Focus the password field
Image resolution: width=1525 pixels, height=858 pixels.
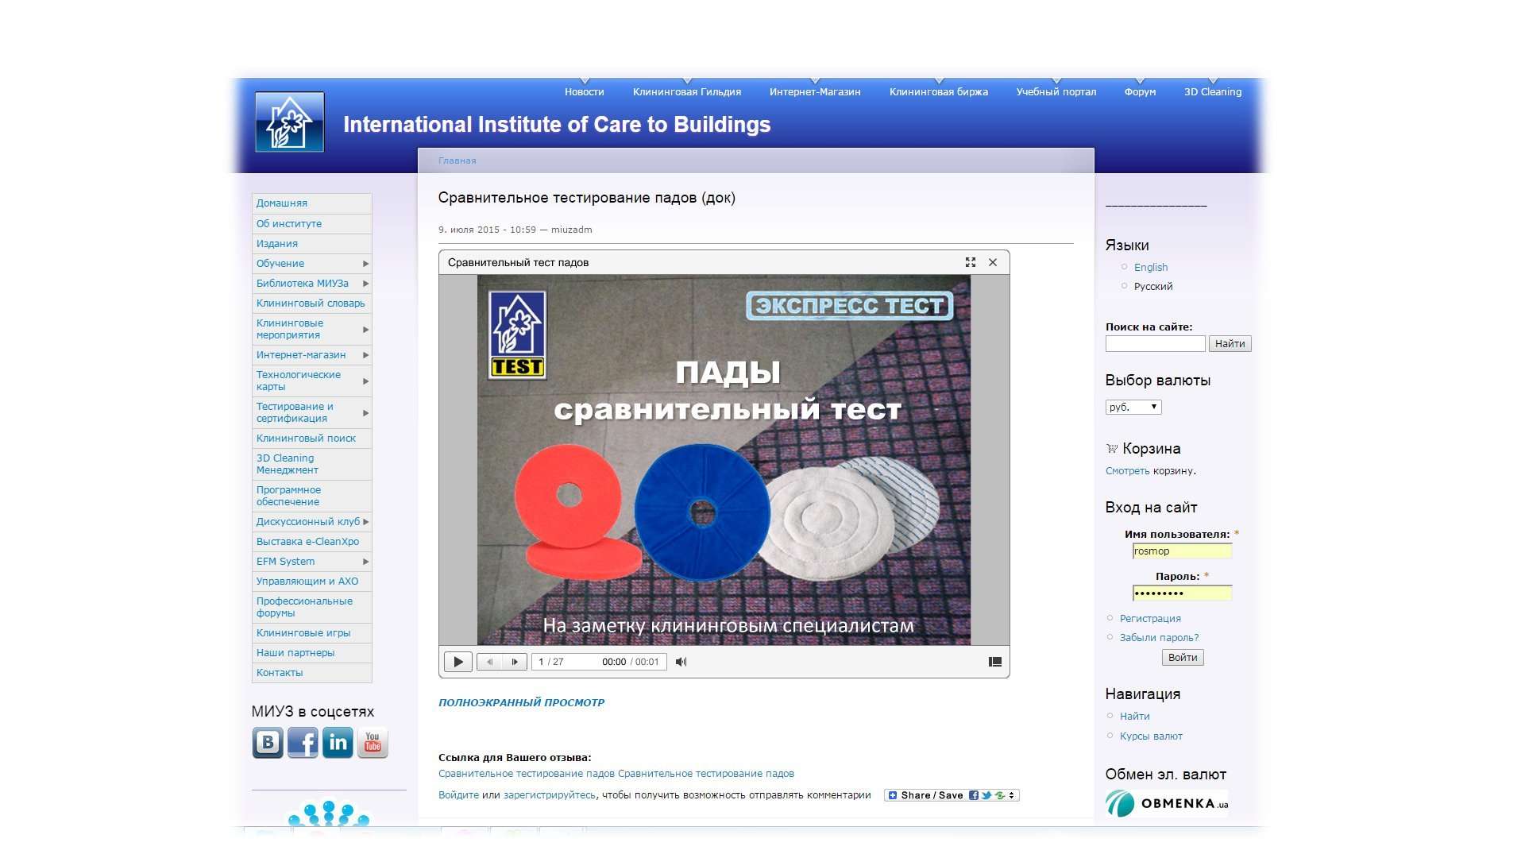[1182, 593]
